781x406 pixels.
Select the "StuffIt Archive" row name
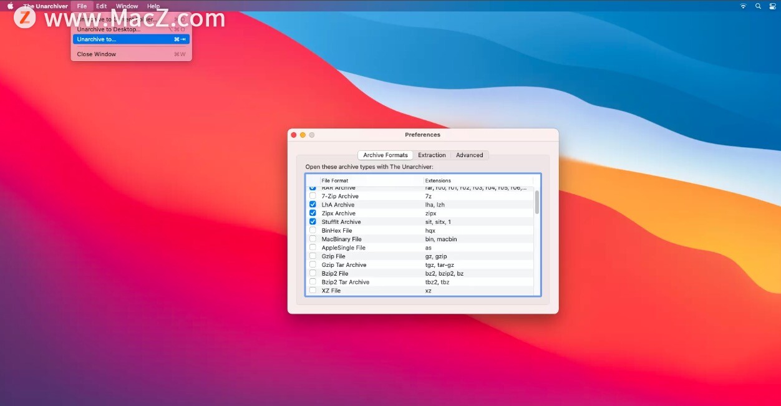[x=341, y=222]
